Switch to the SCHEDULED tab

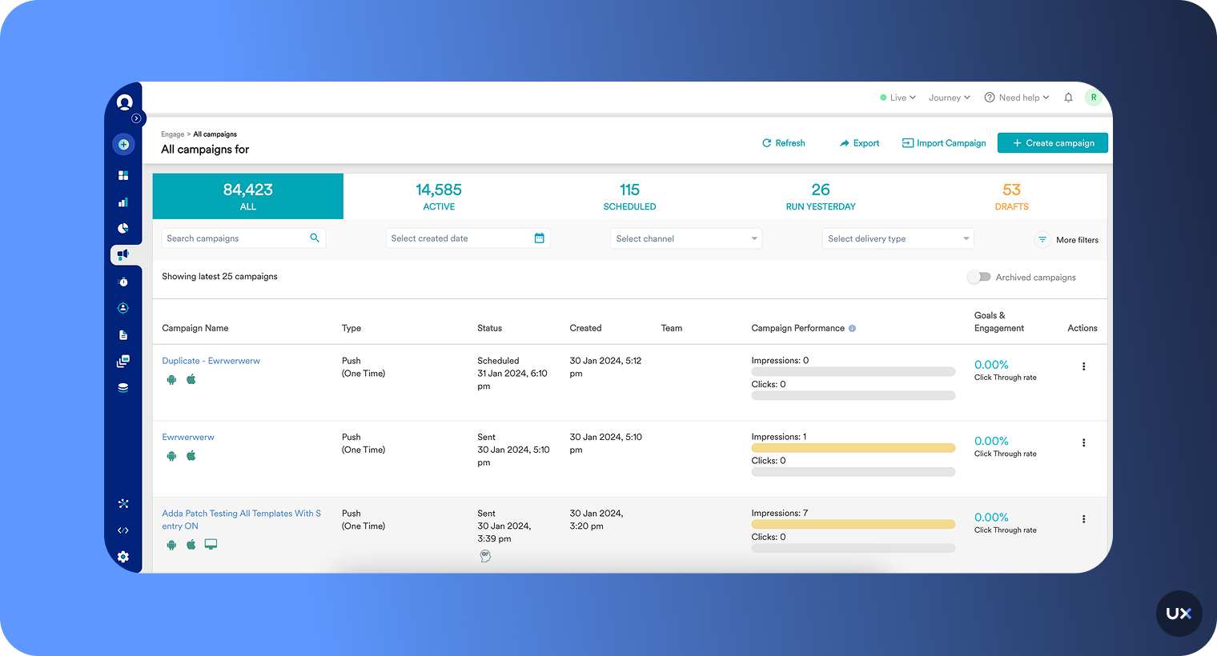[x=629, y=196]
